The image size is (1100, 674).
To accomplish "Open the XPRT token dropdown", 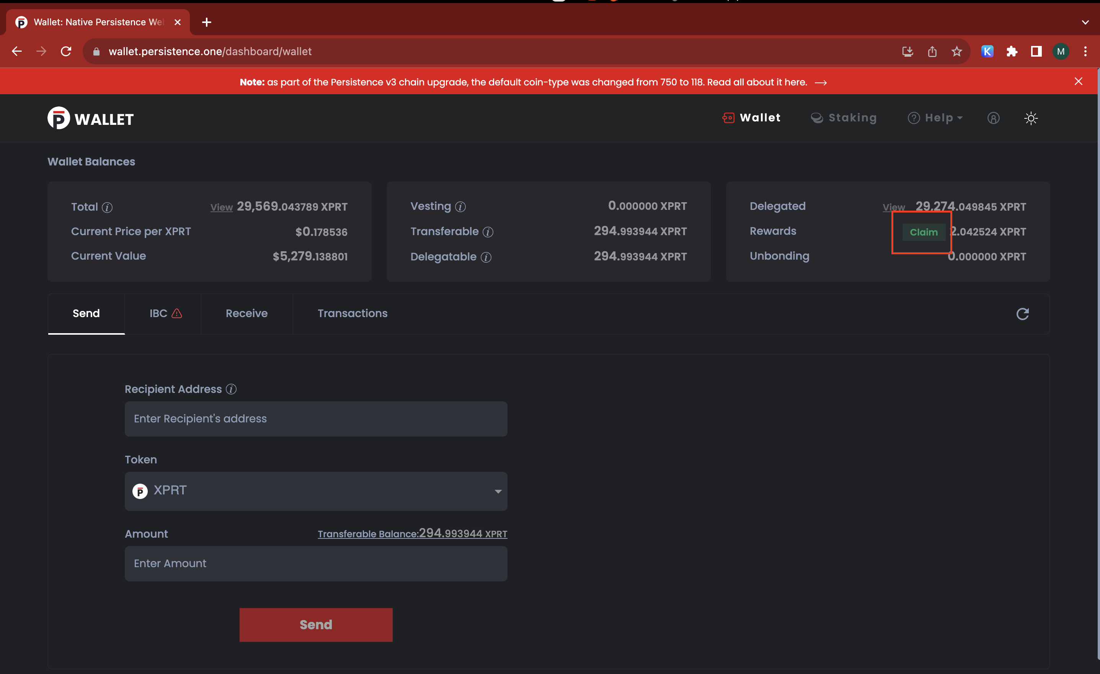I will [x=316, y=491].
